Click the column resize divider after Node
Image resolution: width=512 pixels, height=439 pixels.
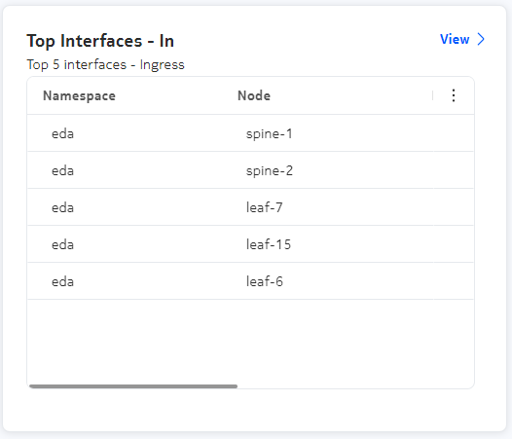[432, 95]
